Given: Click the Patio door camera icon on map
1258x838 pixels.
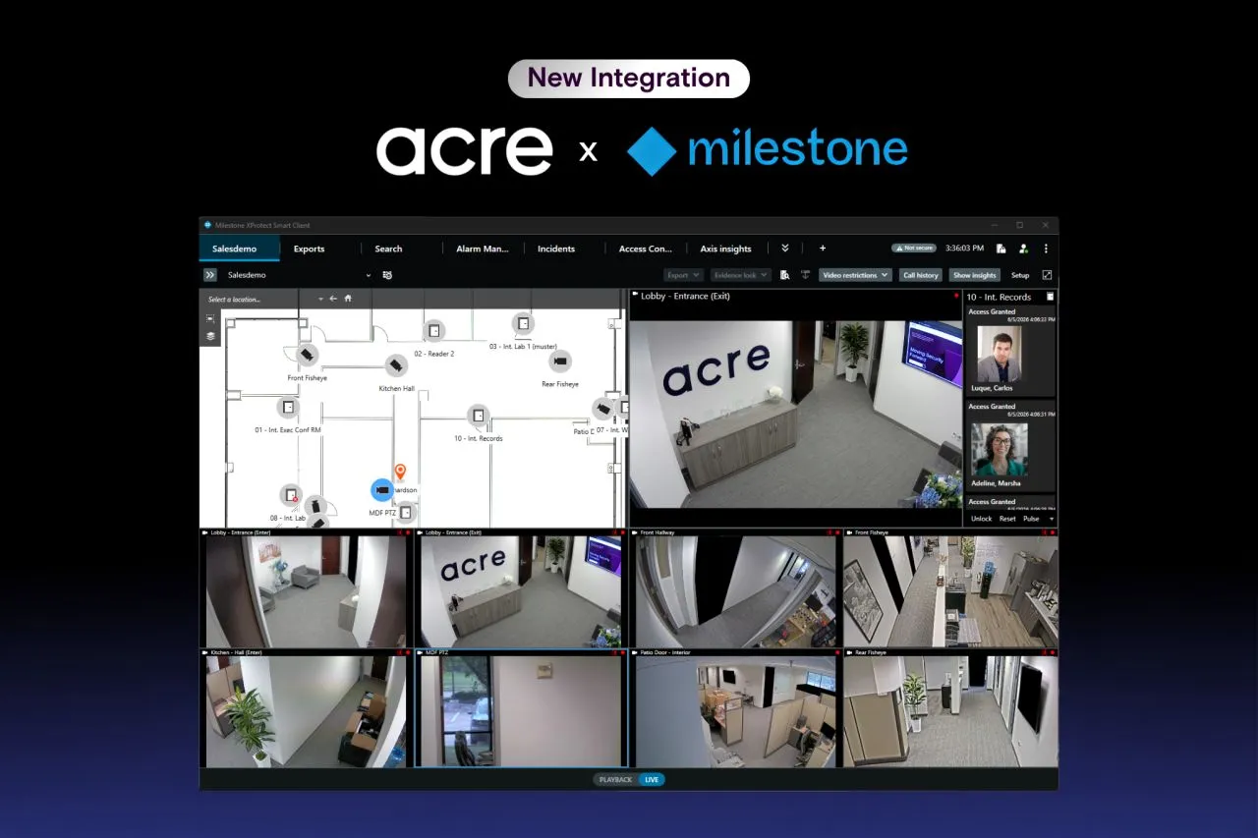Looking at the screenshot, I should (602, 409).
